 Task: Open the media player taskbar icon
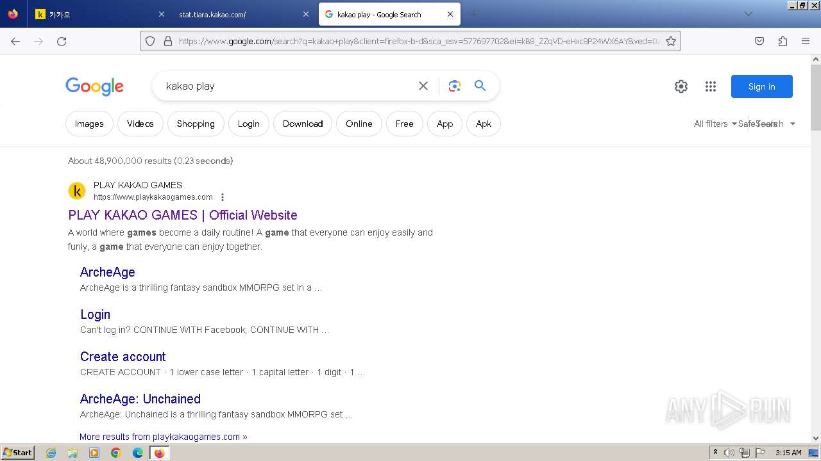[x=94, y=453]
